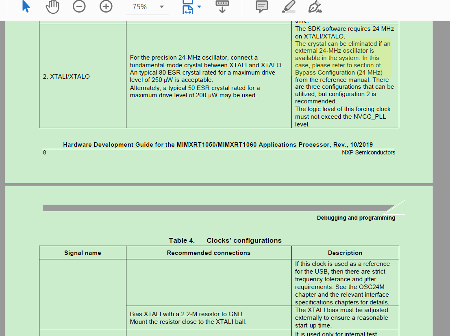Open the zoom percentage dropdown
The height and width of the screenshot is (336, 450).
tap(161, 6)
